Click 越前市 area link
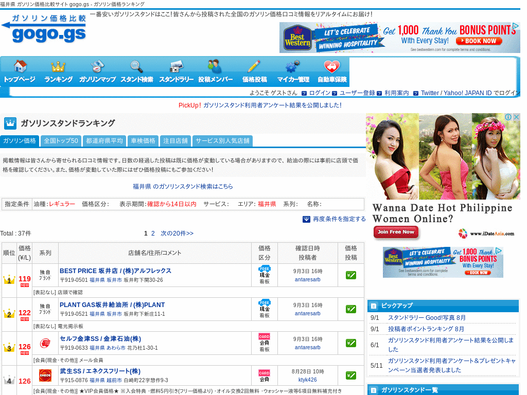Image resolution: width=527 pixels, height=395 pixels. coord(114,380)
